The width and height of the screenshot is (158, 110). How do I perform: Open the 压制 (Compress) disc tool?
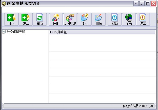pyautogui.click(x=56, y=19)
